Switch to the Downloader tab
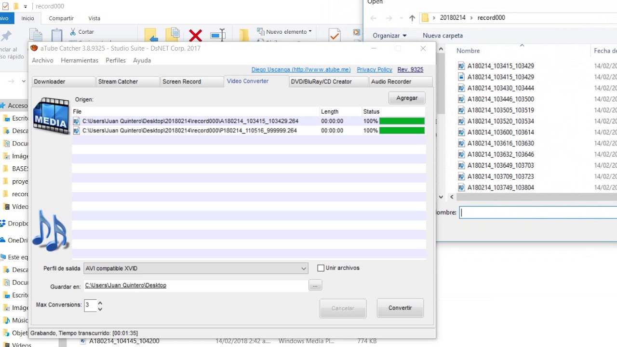This screenshot has width=617, height=347. [x=63, y=82]
